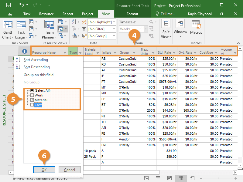Open the [No Highlight] dropdown
243x182 pixels.
(114, 22)
